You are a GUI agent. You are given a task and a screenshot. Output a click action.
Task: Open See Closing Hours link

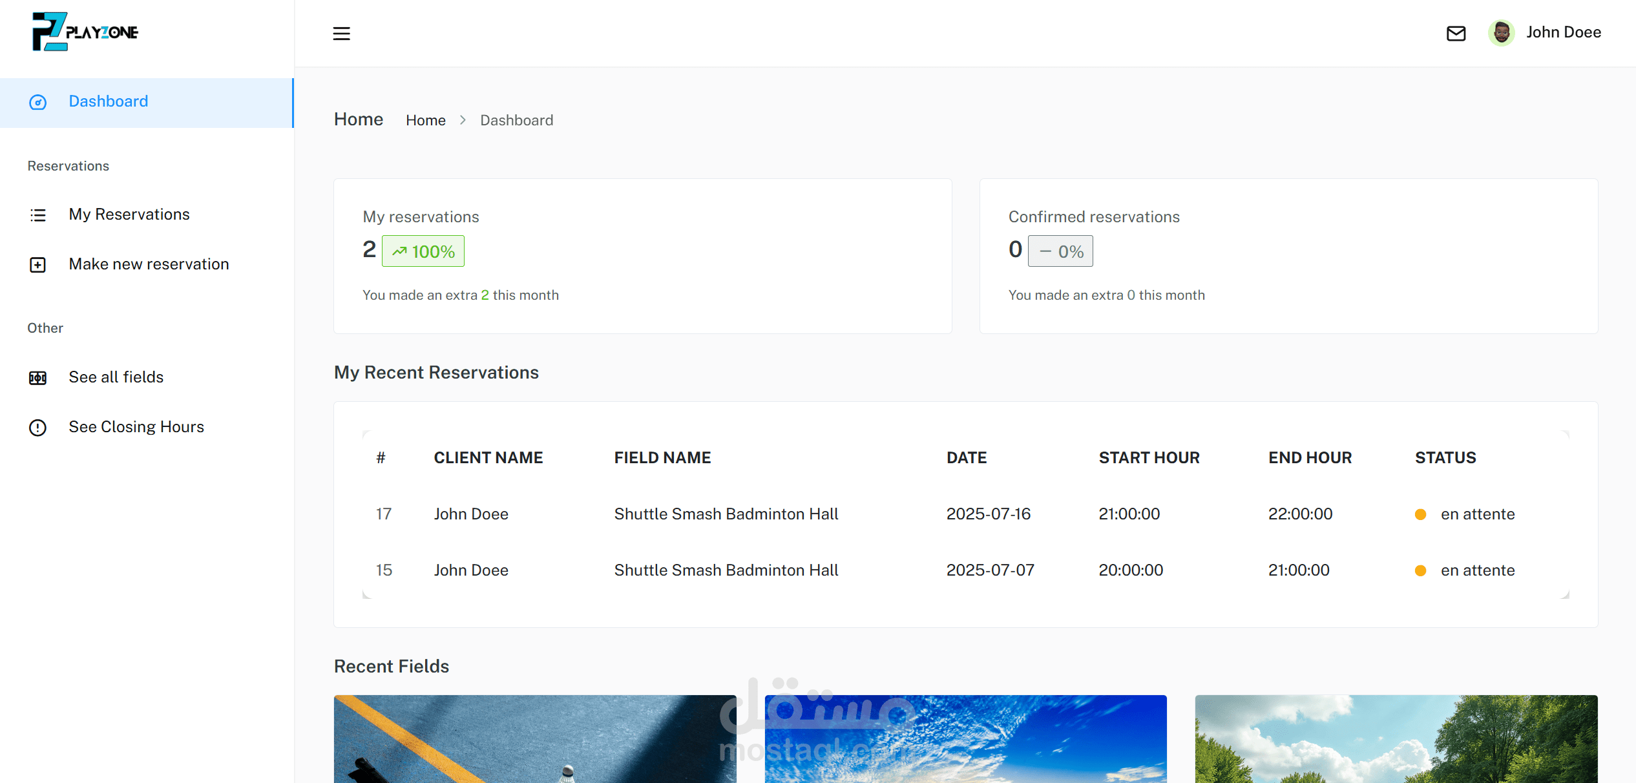(136, 427)
